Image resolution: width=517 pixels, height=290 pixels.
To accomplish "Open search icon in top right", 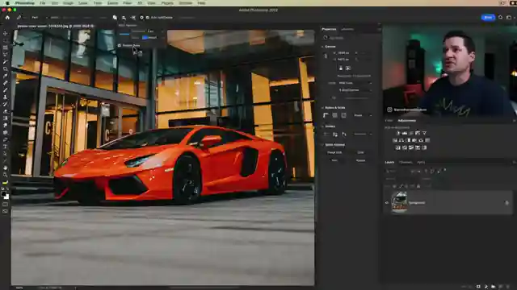I will coord(501,18).
